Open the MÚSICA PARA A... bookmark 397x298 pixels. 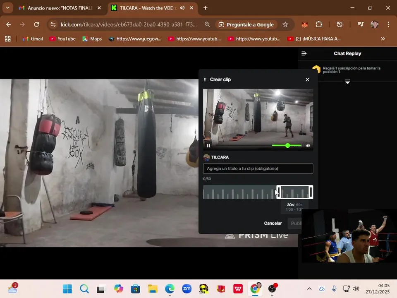(314, 39)
